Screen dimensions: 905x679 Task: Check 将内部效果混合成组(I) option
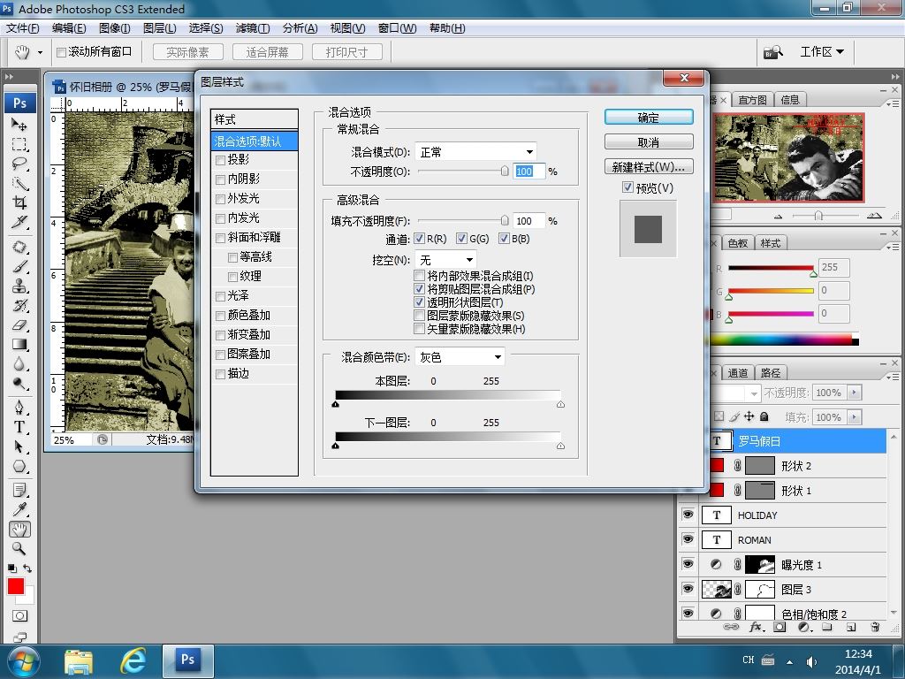coord(420,276)
